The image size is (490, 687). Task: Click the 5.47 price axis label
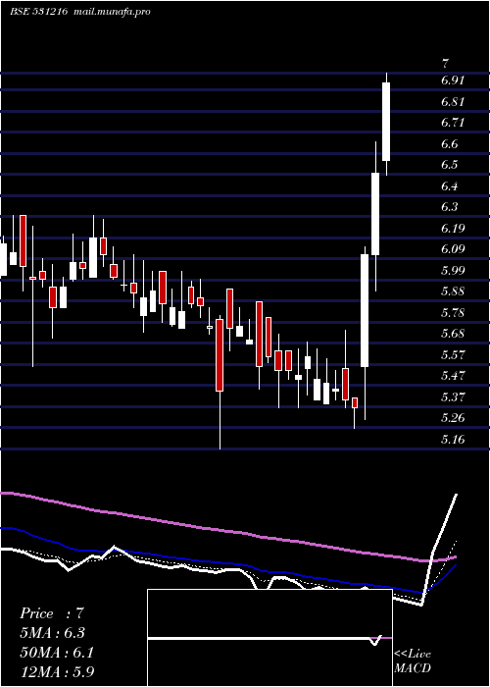(x=453, y=376)
